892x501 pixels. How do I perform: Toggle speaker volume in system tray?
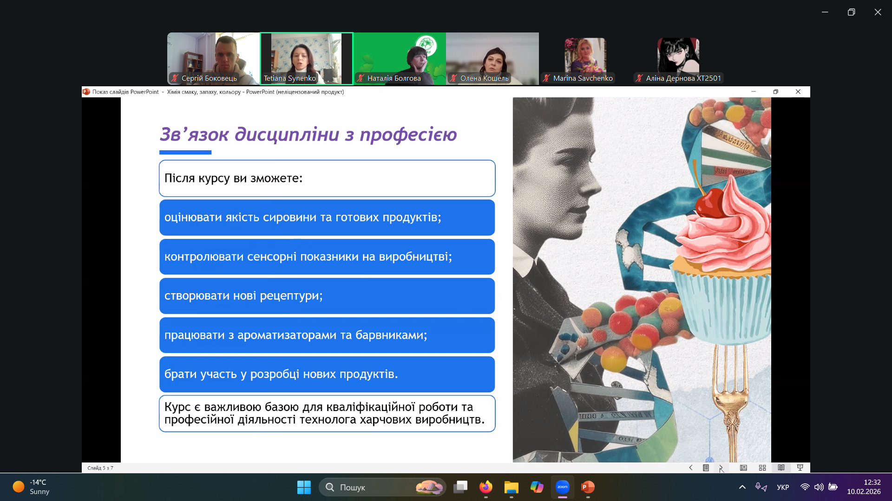click(x=819, y=487)
